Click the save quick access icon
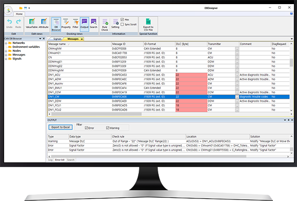297x201 pixels. click(25, 8)
